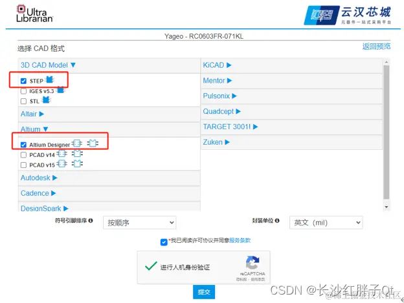Open the 封装单位 units dropdown
The height and width of the screenshot is (303, 404).
326,222
